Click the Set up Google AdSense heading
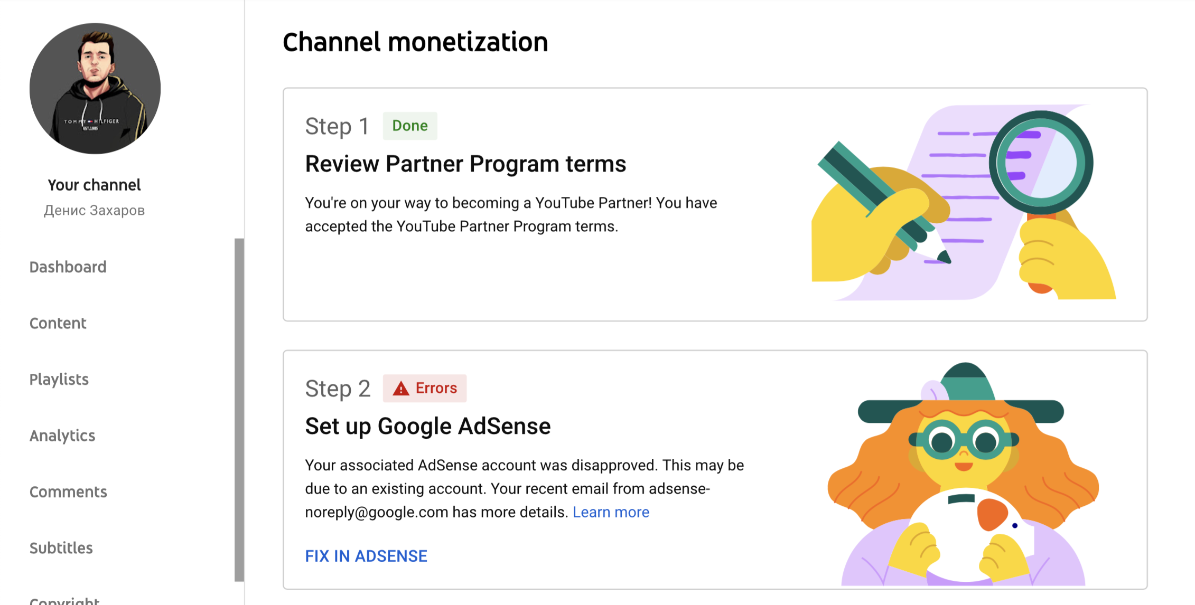1195x605 pixels. pyautogui.click(x=427, y=426)
